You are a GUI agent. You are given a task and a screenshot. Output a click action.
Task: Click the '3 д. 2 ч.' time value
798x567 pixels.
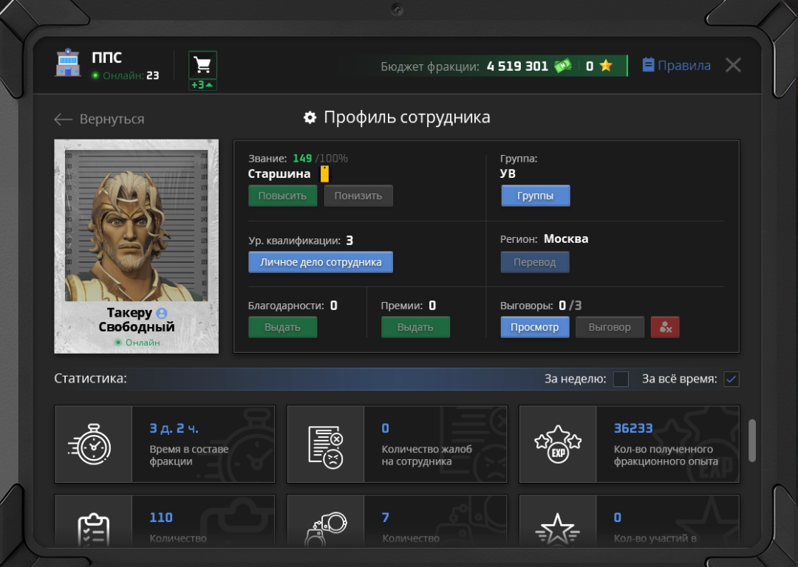[x=174, y=429]
